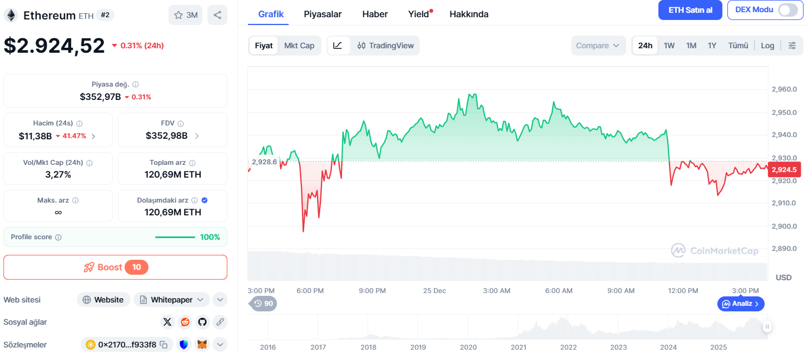Screen dimensions: 808x353
Task: Click the 2,928.6 opening price label
Action: (264, 162)
